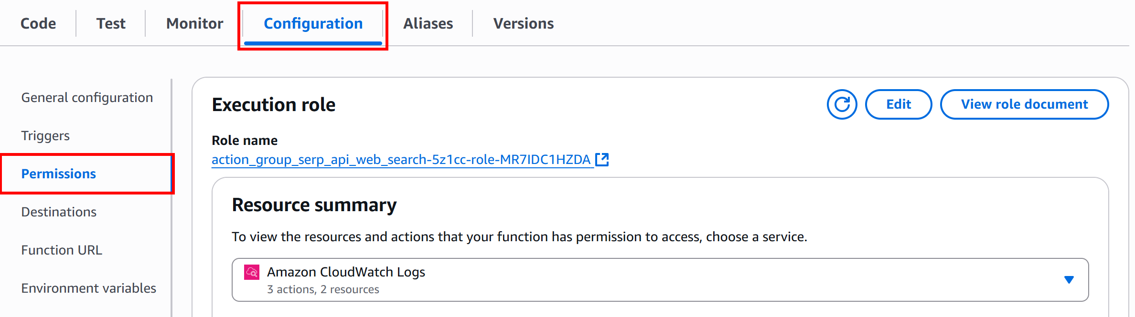The image size is (1135, 317).
Task: Open the Test tab
Action: click(x=111, y=23)
